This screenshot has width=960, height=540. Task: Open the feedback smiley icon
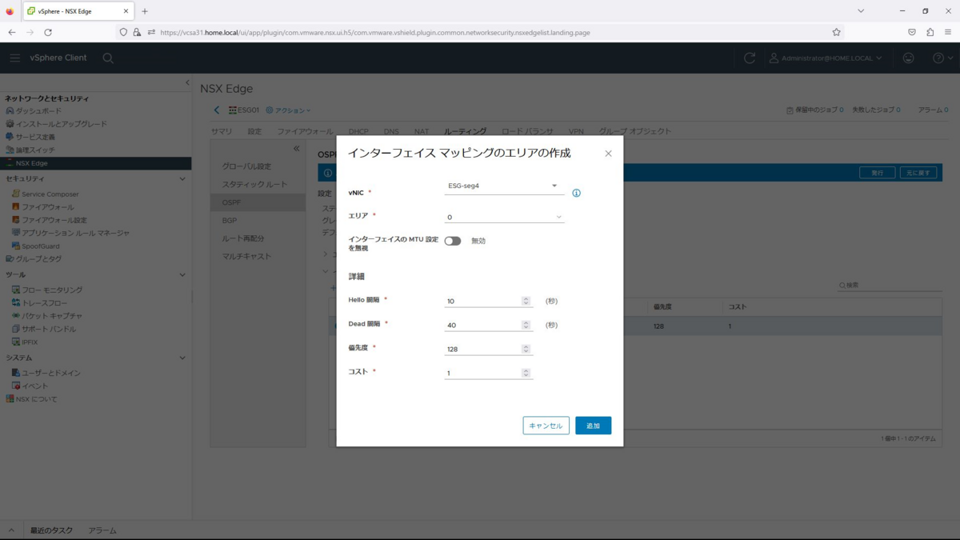908,58
